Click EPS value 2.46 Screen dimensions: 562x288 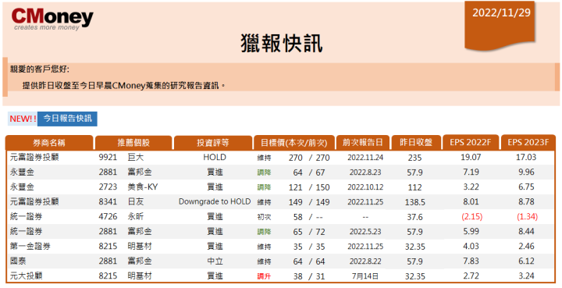tap(526, 246)
